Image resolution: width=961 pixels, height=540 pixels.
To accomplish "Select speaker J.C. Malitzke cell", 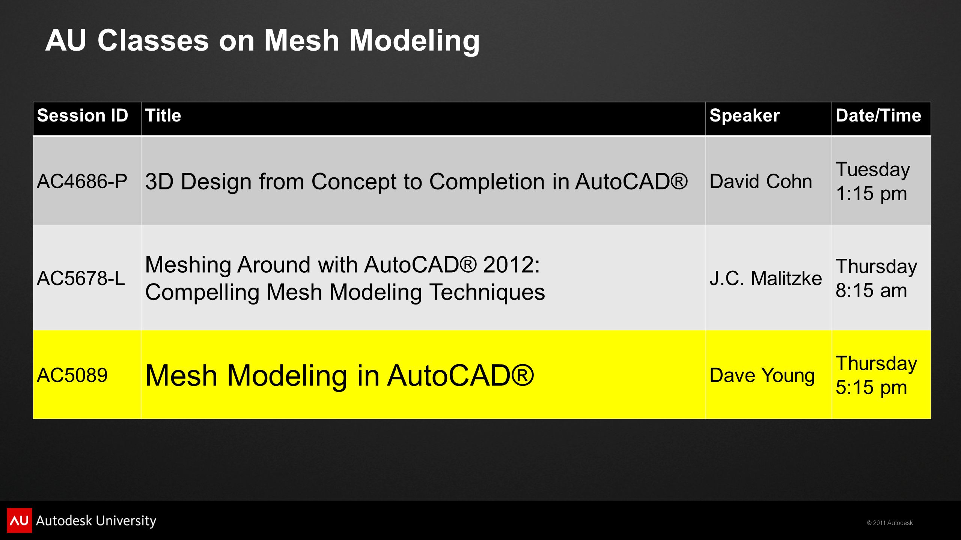I will (x=769, y=277).
